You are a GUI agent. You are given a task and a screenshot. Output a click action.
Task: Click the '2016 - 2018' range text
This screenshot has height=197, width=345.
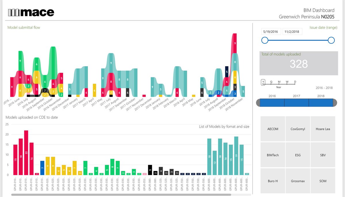point(324,88)
